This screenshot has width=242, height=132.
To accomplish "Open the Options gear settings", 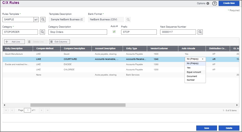I will click(207, 3).
